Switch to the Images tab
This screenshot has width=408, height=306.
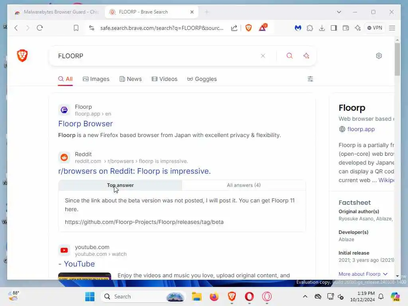point(96,79)
